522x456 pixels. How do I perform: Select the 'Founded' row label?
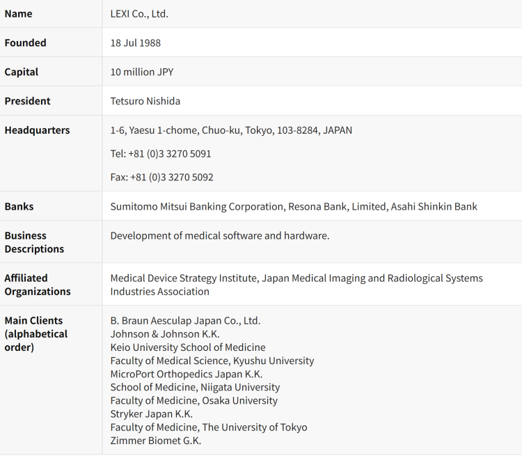pyautogui.click(x=25, y=42)
